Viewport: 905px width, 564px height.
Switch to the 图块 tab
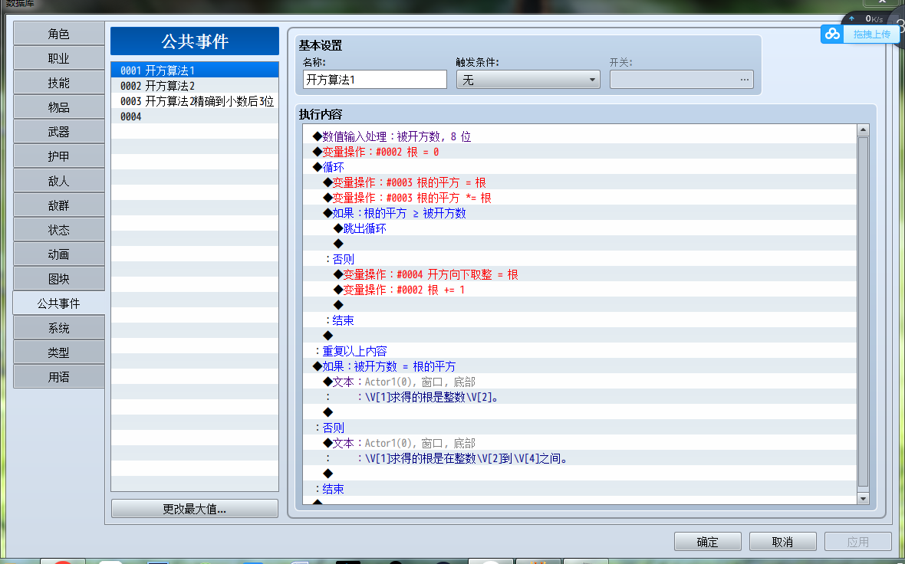pyautogui.click(x=59, y=279)
